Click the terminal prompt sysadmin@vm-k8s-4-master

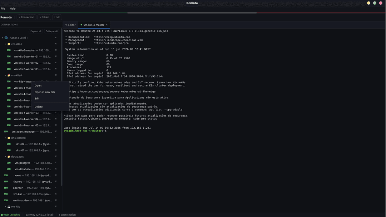[x=85, y=131]
